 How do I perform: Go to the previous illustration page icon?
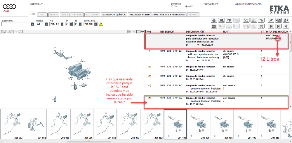click(278, 20)
